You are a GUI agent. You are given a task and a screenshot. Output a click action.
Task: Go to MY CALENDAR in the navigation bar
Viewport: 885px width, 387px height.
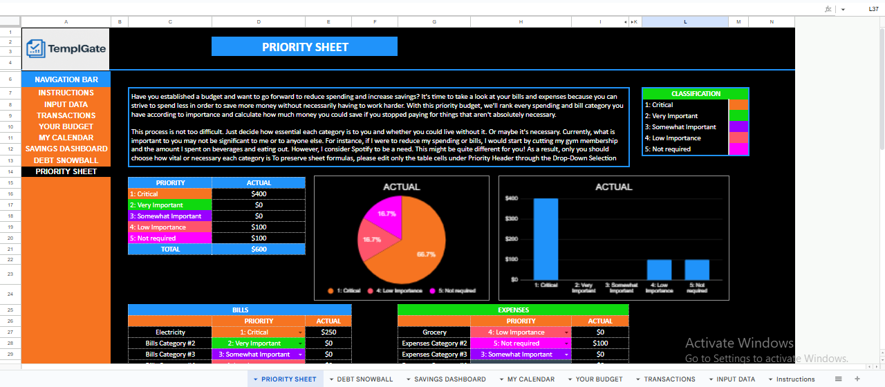pyautogui.click(x=66, y=138)
